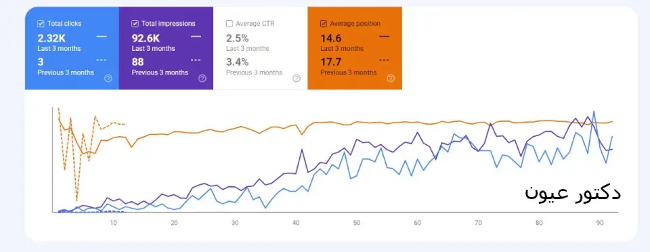
Task: Select the 92.6K impressions value
Action: (x=146, y=39)
